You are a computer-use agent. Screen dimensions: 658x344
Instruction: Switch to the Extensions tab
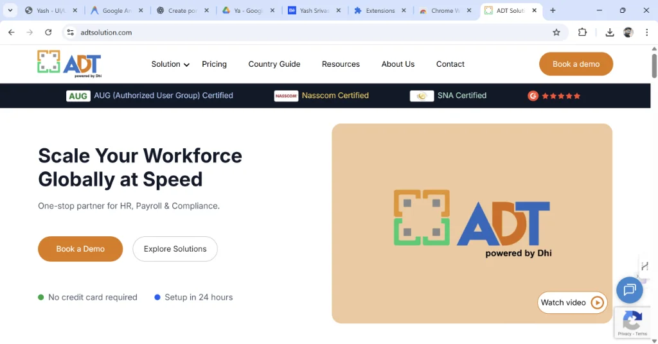click(x=380, y=10)
